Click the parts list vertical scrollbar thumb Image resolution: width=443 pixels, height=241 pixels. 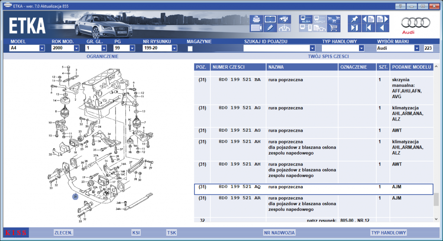coord(436,200)
